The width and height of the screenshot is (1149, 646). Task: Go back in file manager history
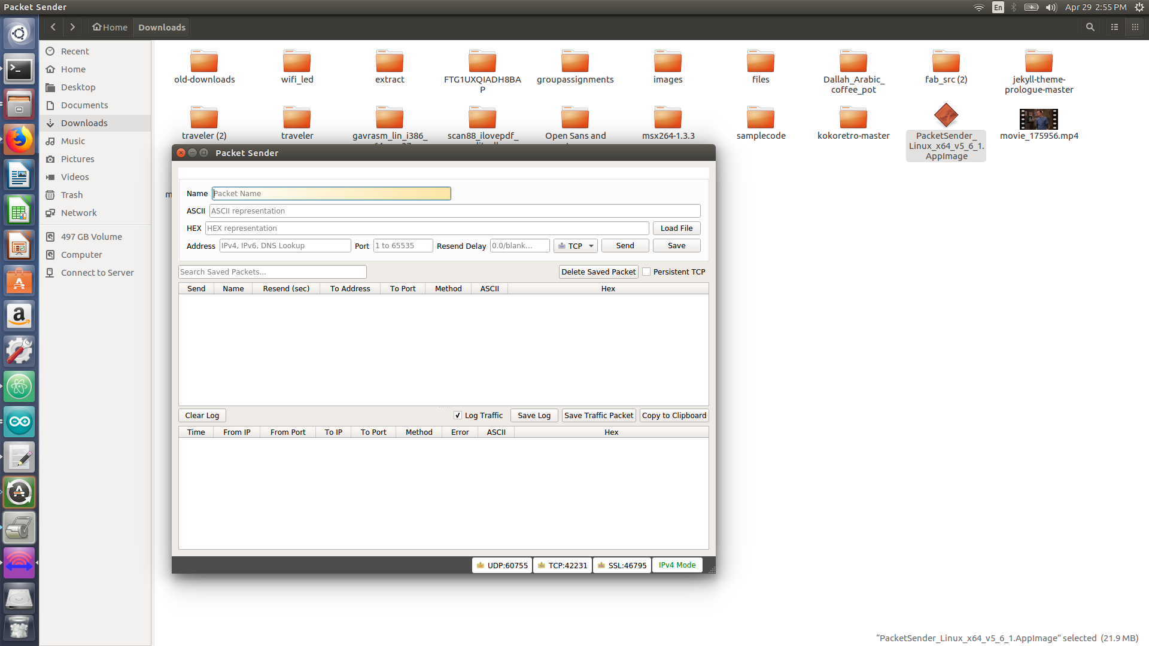tap(53, 27)
